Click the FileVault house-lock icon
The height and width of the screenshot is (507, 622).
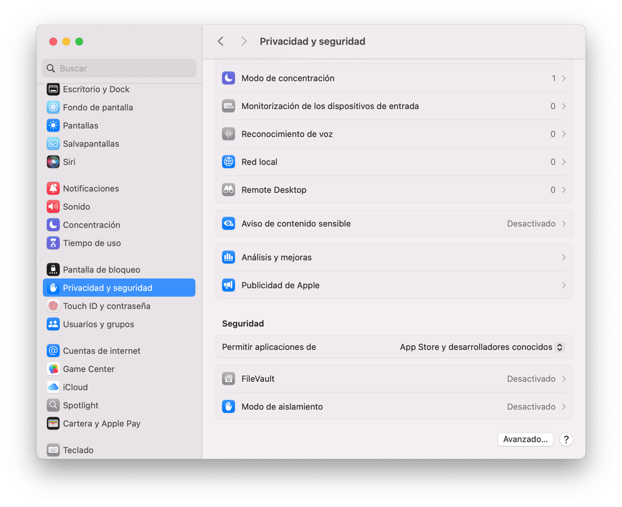tap(229, 379)
